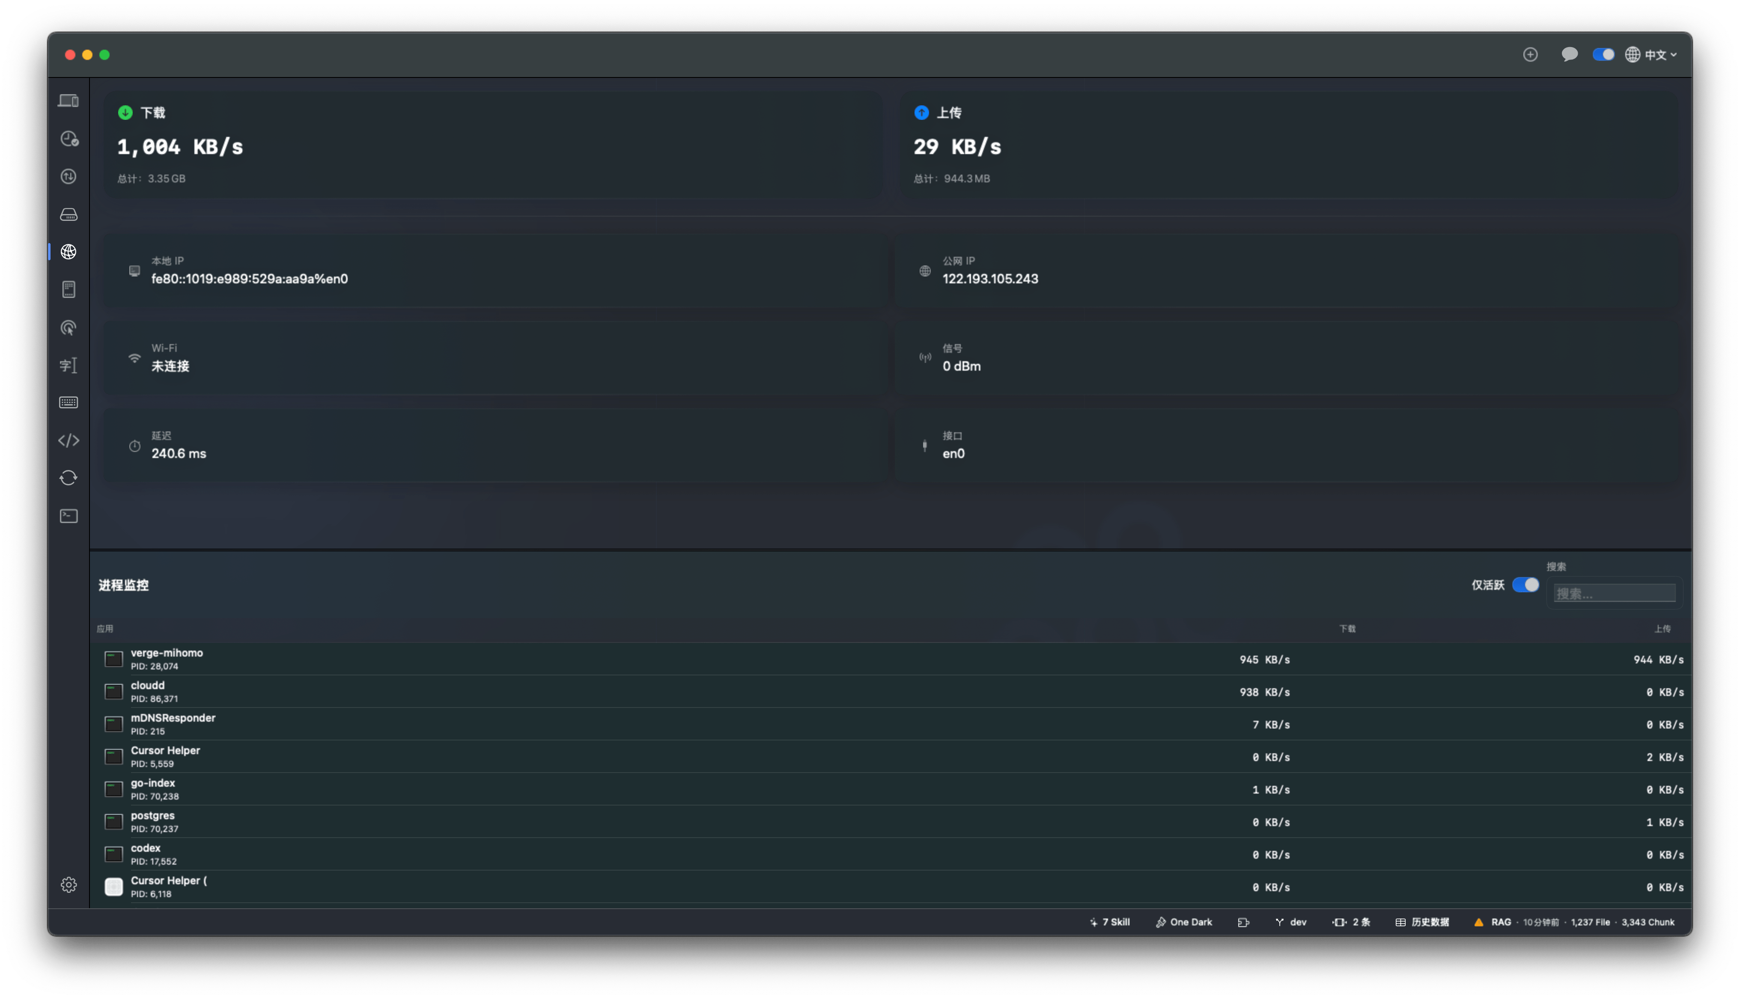Click the 延迟 timer icon
Viewport: 1740px width, 999px height.
click(134, 446)
